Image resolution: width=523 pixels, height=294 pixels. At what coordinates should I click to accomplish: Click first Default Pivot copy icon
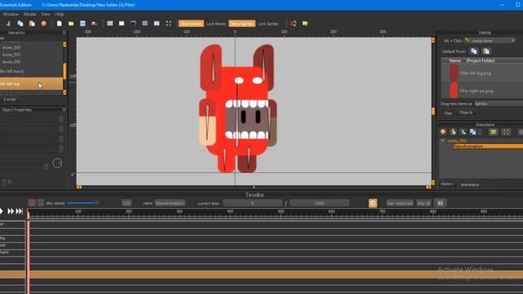pyautogui.click(x=474, y=51)
